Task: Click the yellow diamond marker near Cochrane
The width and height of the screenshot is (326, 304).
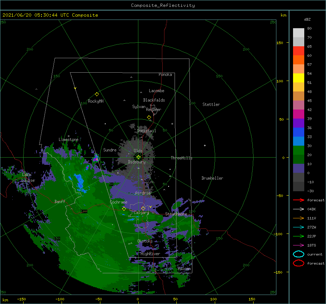Action: 124,209
